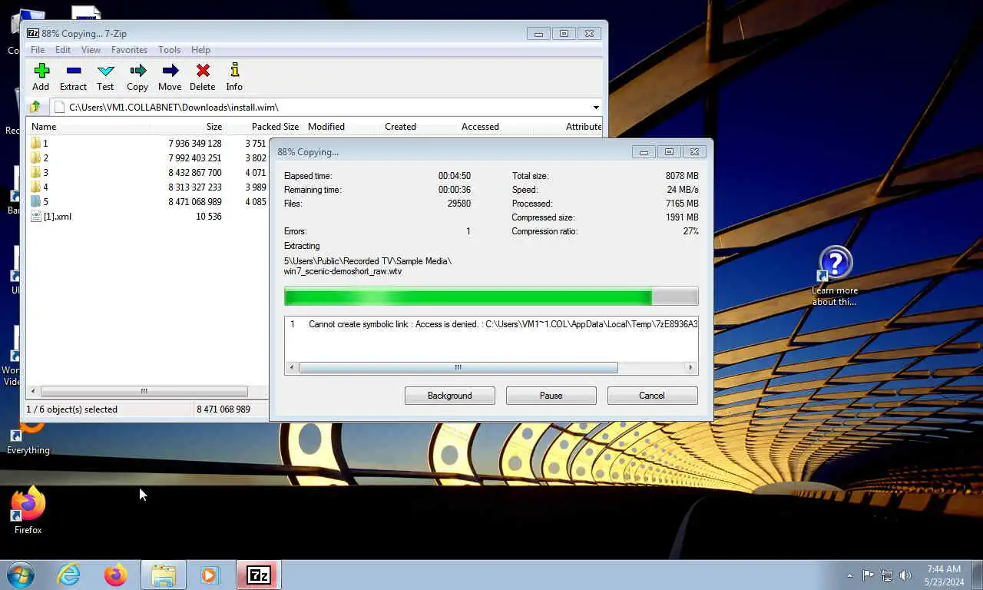Show hidden tray icons arrow
The height and width of the screenshot is (590, 983).
(x=849, y=575)
